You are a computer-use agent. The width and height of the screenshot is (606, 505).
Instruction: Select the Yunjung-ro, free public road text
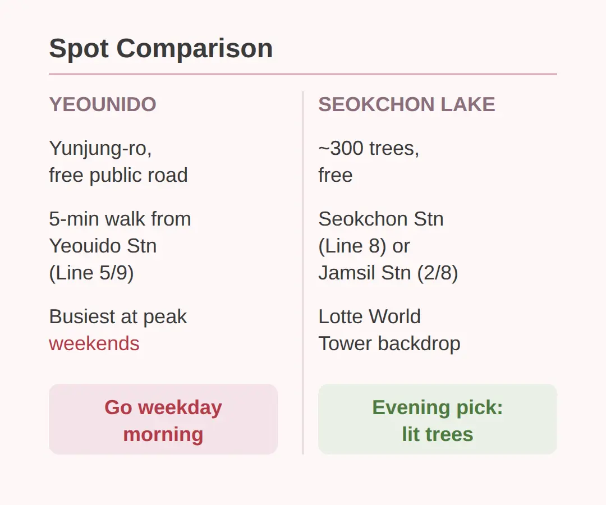click(118, 162)
